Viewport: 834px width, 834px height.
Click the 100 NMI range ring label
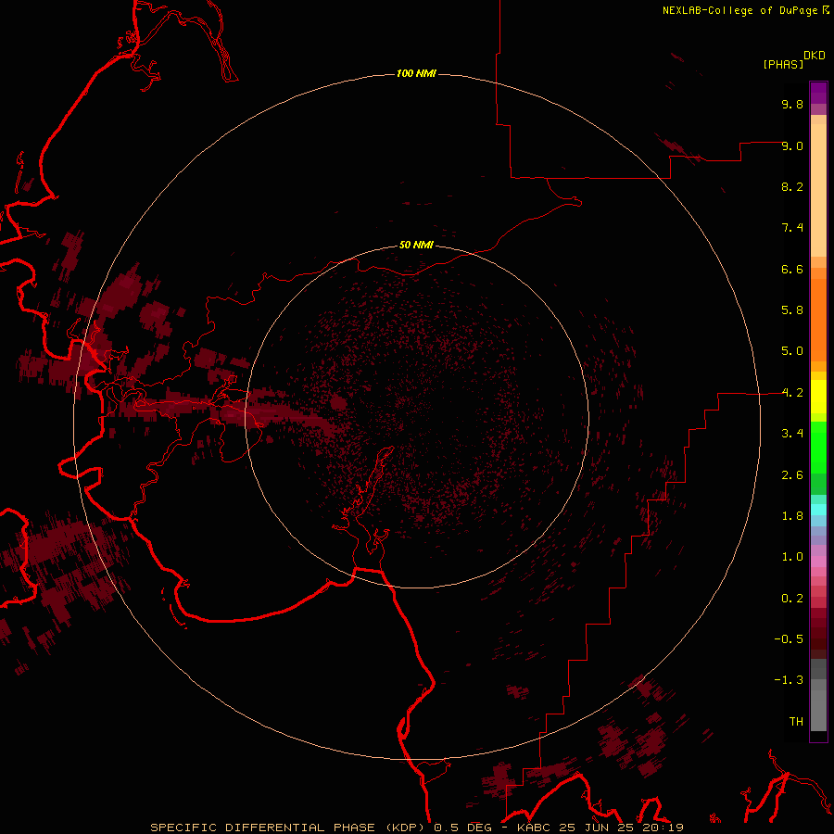(416, 73)
